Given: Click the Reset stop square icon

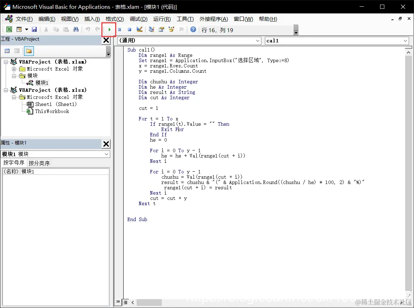Looking at the screenshot, I should pyautogui.click(x=129, y=30).
